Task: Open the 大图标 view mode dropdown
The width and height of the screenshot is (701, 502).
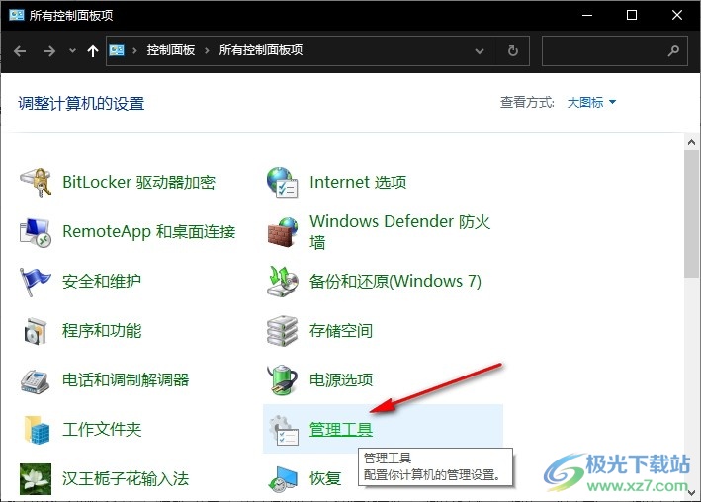Action: [591, 103]
